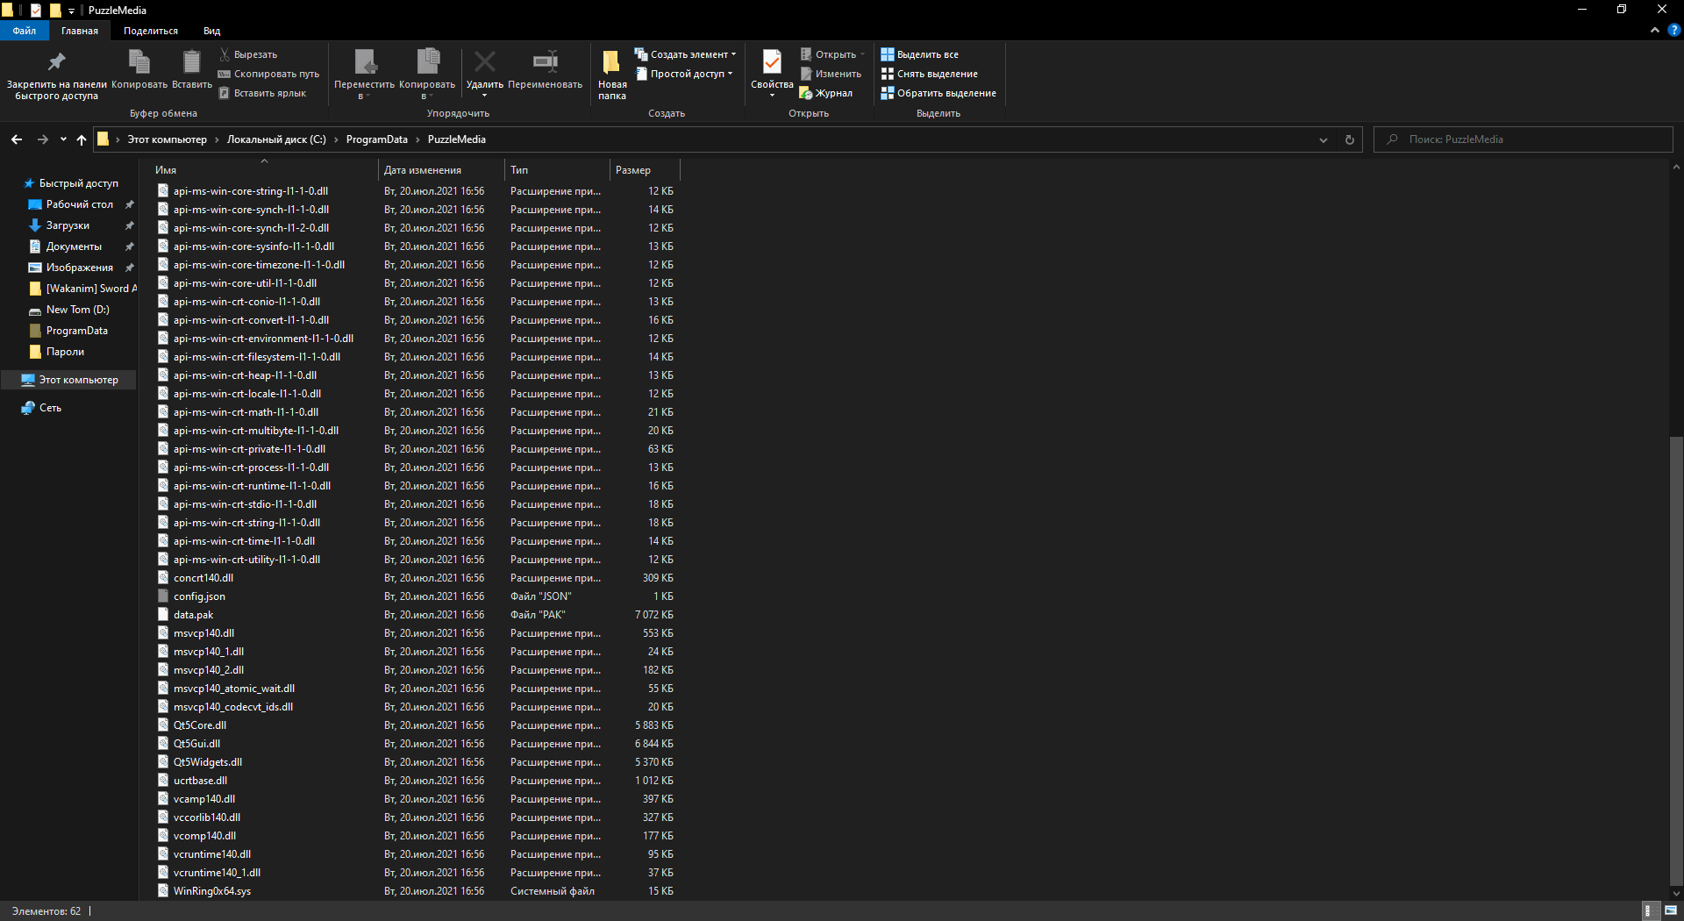
Task: Open the File (Файл) menu
Action: pos(25,31)
